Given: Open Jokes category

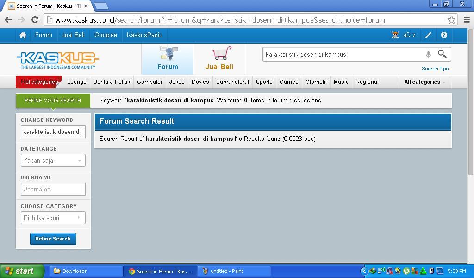Looking at the screenshot, I should click(x=177, y=82).
